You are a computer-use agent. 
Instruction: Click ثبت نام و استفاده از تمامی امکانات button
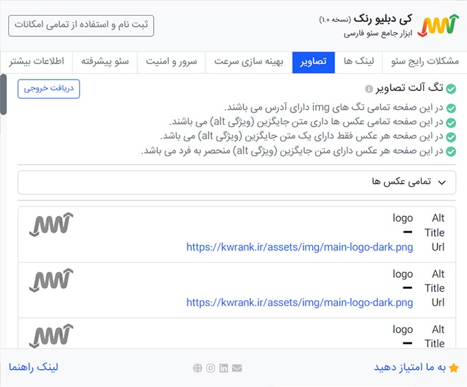click(x=81, y=25)
